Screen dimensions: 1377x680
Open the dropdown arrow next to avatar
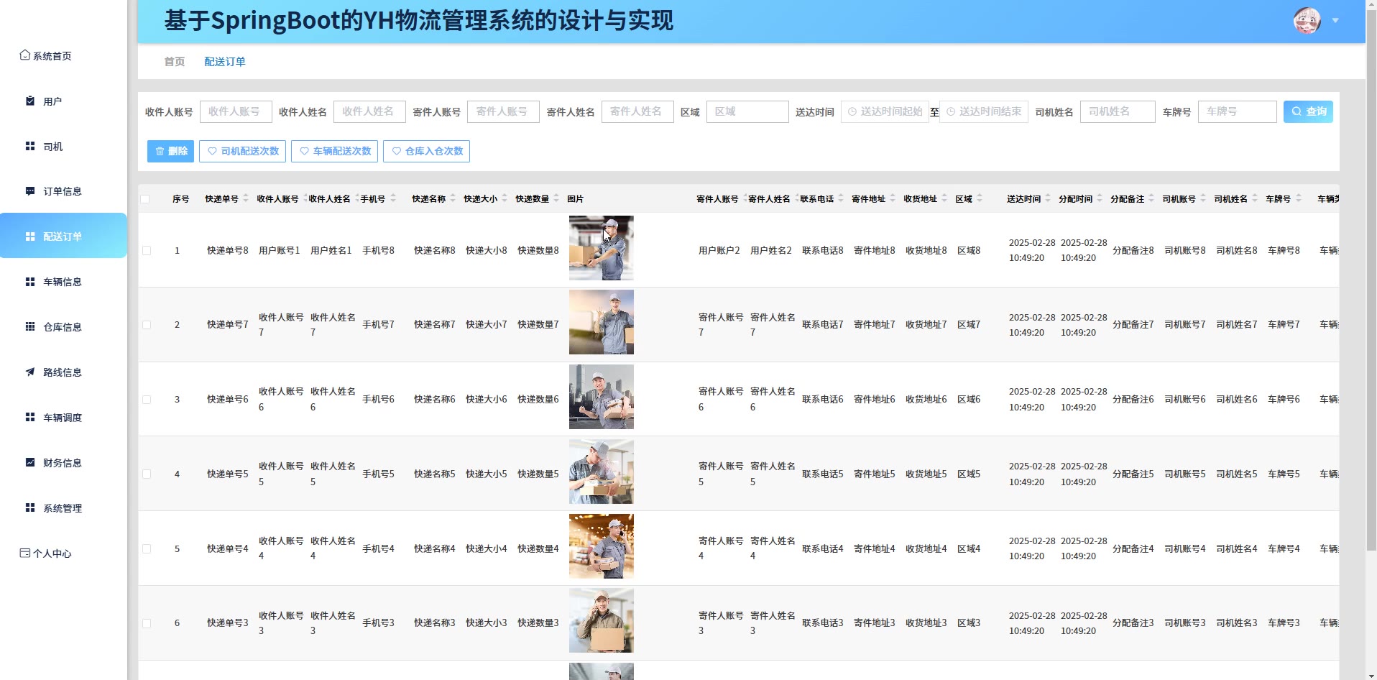coord(1335,21)
